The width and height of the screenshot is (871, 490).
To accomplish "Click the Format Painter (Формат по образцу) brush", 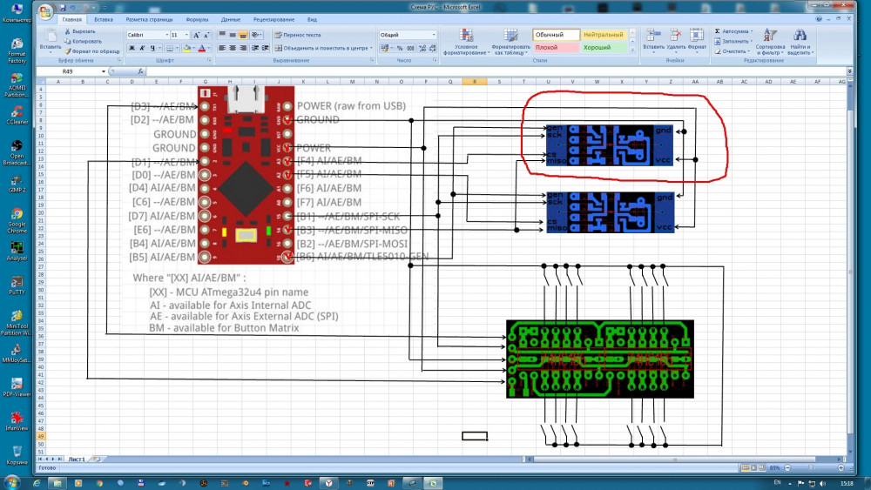I will (67, 51).
